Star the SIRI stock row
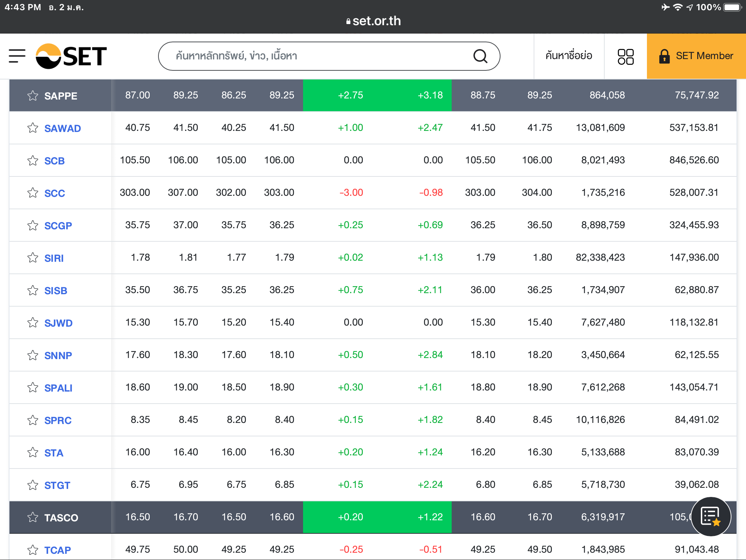Image resolution: width=746 pixels, height=560 pixels. 33,258
